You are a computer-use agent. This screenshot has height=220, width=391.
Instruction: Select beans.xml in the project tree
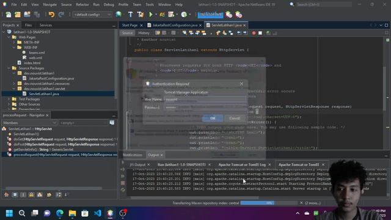pyautogui.click(x=37, y=53)
